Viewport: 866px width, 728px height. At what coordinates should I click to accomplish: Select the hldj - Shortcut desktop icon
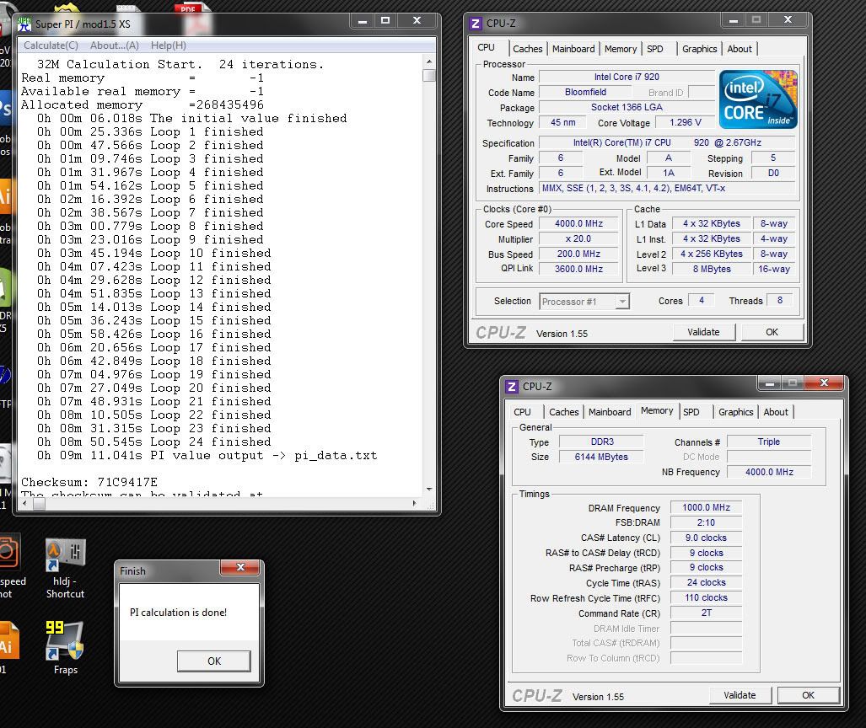[x=65, y=569]
